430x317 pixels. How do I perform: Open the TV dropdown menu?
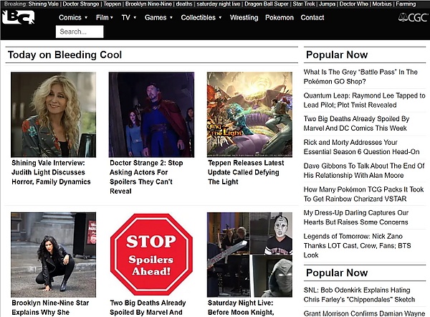click(x=128, y=17)
